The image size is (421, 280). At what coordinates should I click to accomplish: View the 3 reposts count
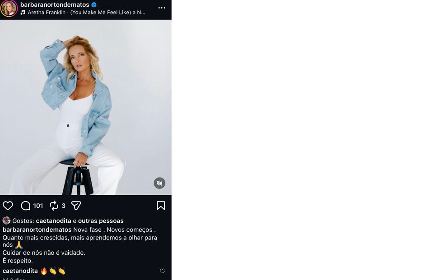point(63,206)
